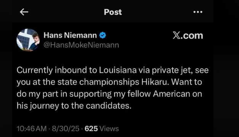Click the name Hikaru in the post
Image resolution: width=239 pixels, height=137 pixels.
pos(155,82)
